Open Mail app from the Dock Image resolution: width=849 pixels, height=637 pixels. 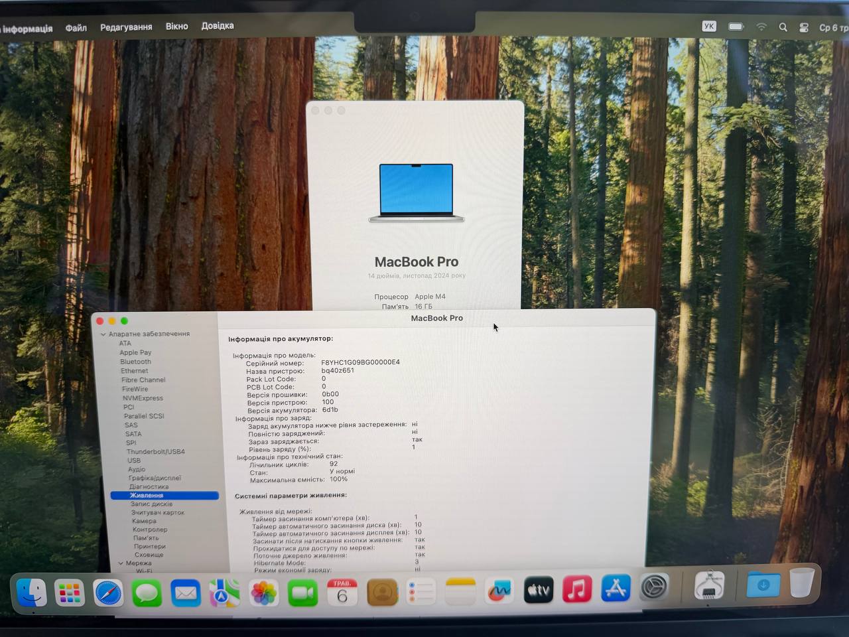185,593
